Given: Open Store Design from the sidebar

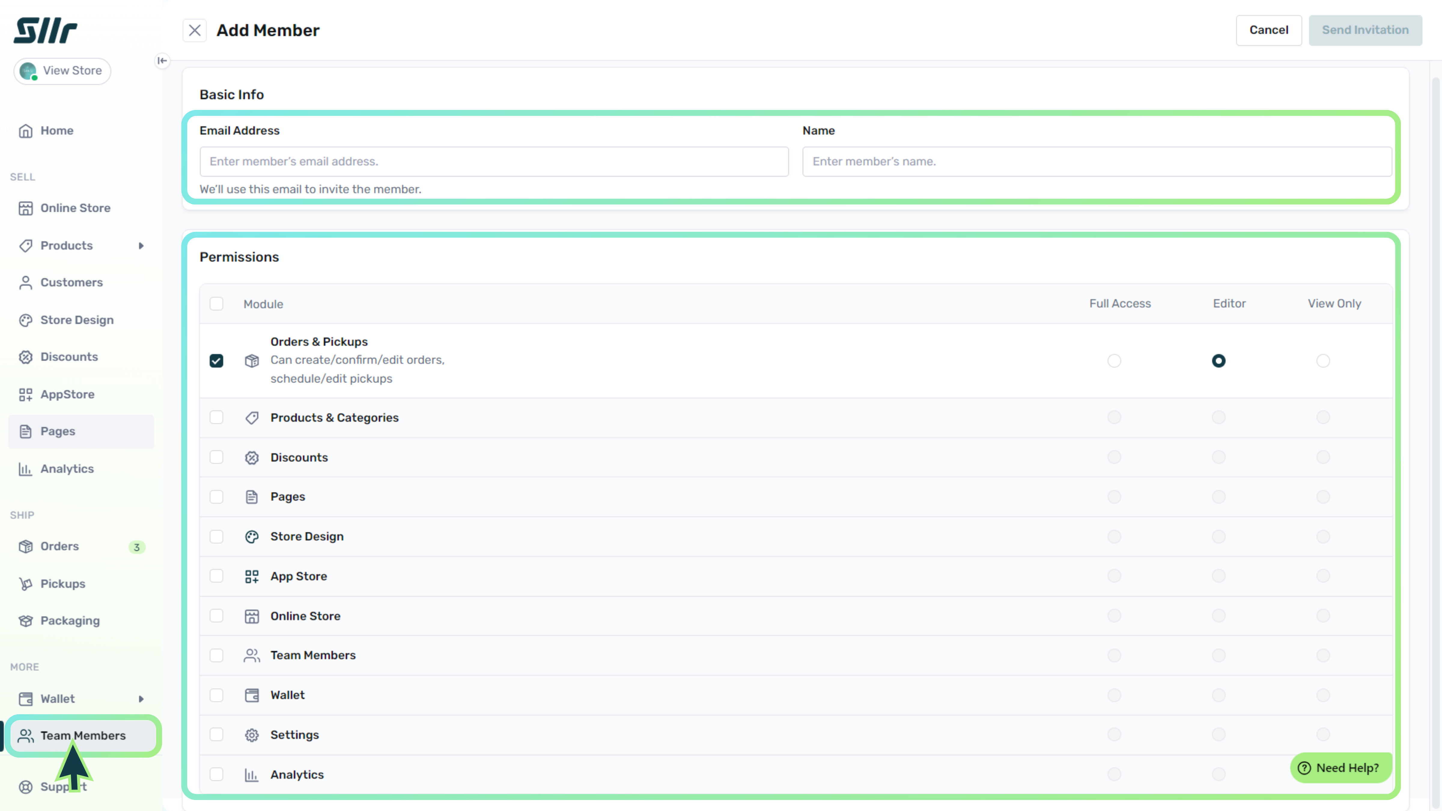Looking at the screenshot, I should [x=77, y=320].
